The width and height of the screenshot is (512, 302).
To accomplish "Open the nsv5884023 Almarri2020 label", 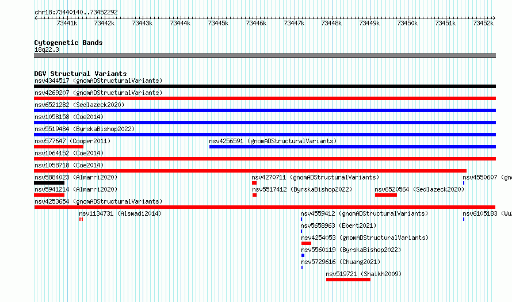I will pos(76,177).
